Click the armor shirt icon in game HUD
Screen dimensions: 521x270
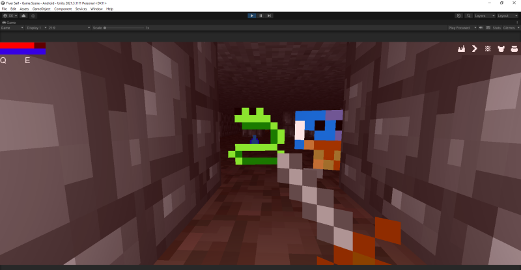pyautogui.click(x=501, y=49)
